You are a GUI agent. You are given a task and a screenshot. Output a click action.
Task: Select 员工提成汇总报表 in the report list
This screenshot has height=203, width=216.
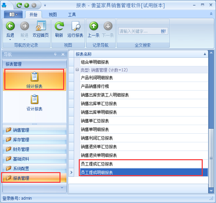point(97,164)
